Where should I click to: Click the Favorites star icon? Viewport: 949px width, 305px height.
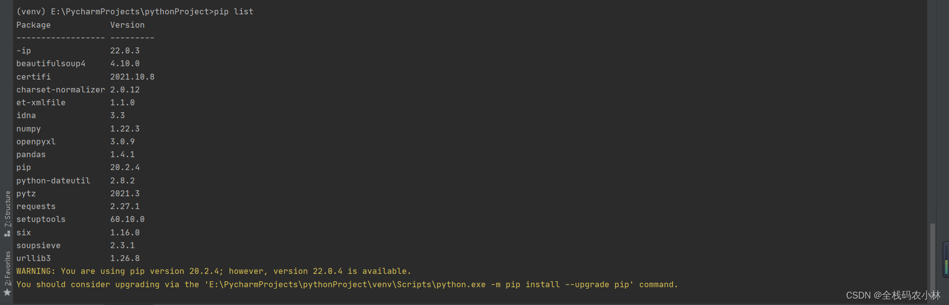pos(7,293)
